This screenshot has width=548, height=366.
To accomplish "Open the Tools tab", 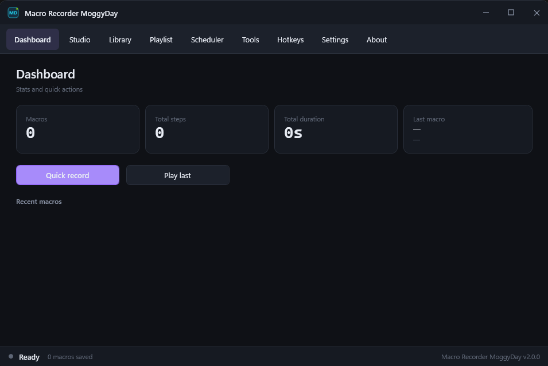I will 250,40.
